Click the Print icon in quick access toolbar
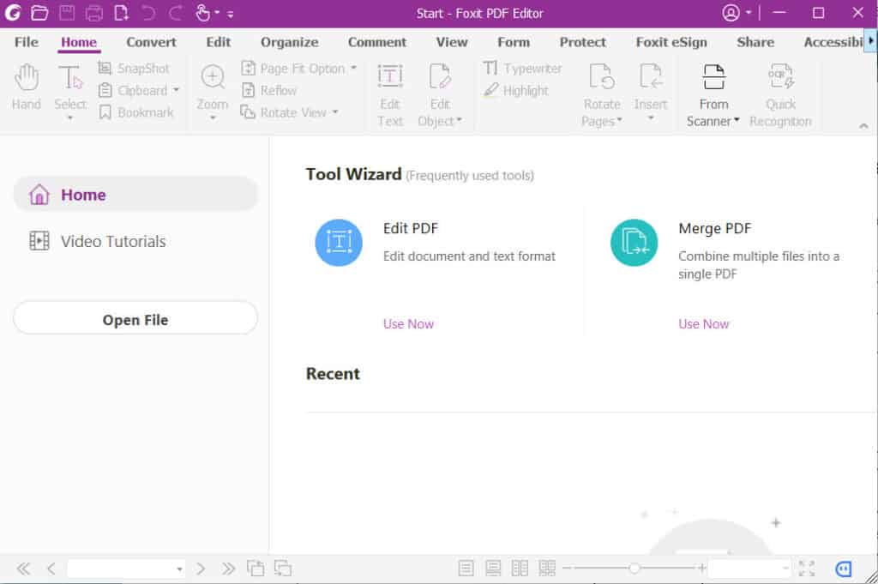The height and width of the screenshot is (584, 878). 94,13
